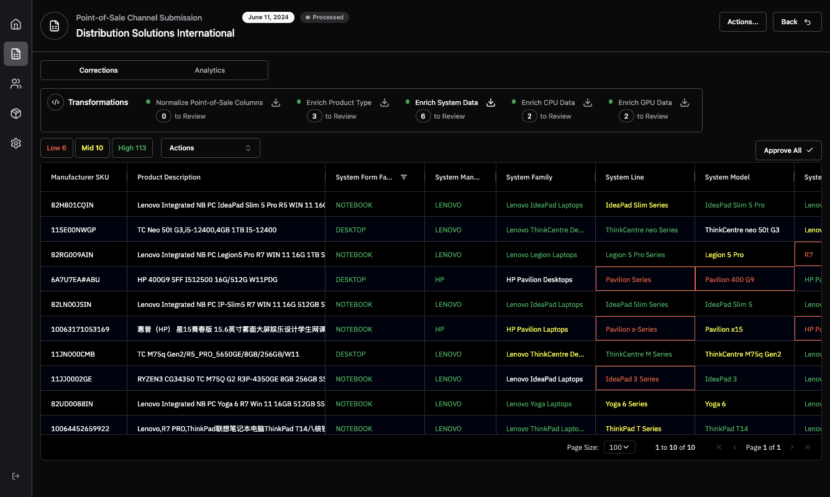Select SKU cell 82H801CQIN

(x=84, y=205)
